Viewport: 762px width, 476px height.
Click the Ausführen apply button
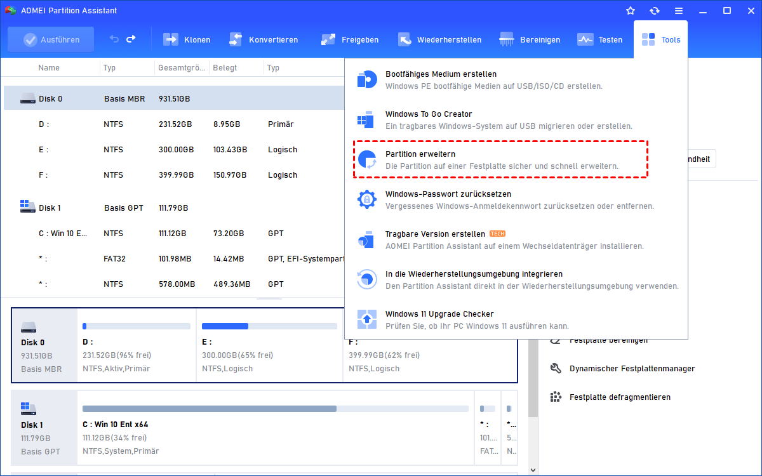coord(51,39)
